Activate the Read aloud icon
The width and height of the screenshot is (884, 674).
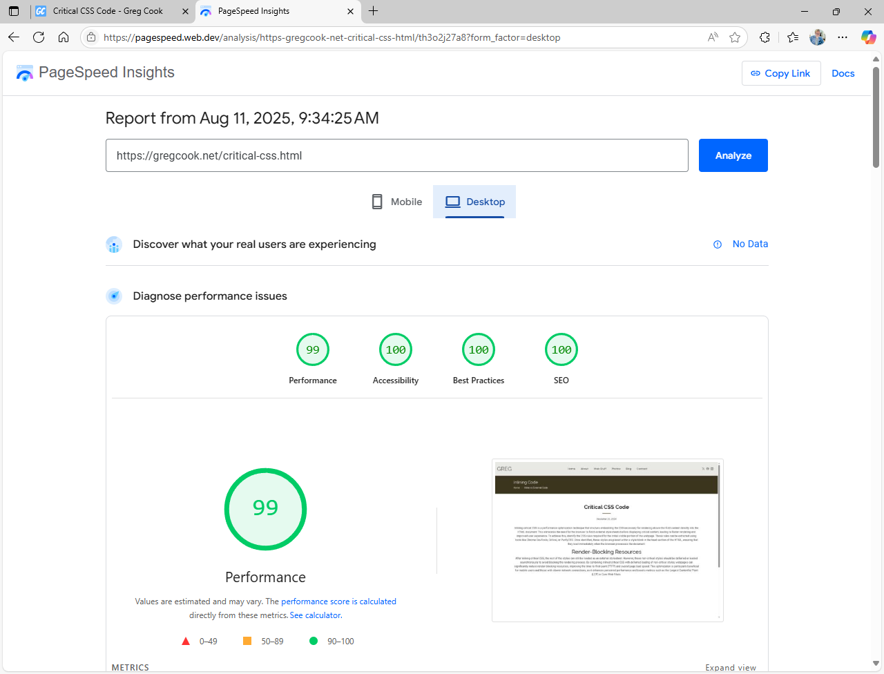[713, 37]
